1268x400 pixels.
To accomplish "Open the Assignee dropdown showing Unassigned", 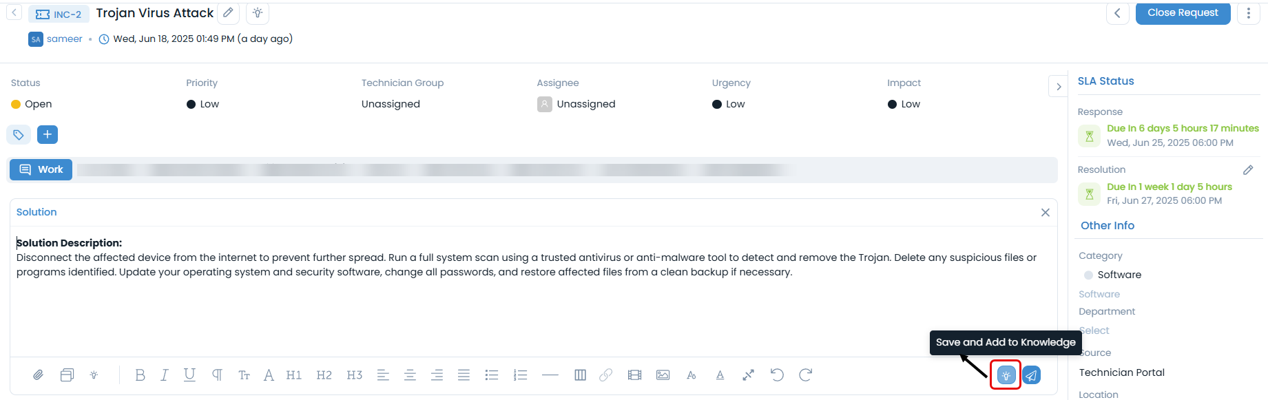I will [585, 105].
